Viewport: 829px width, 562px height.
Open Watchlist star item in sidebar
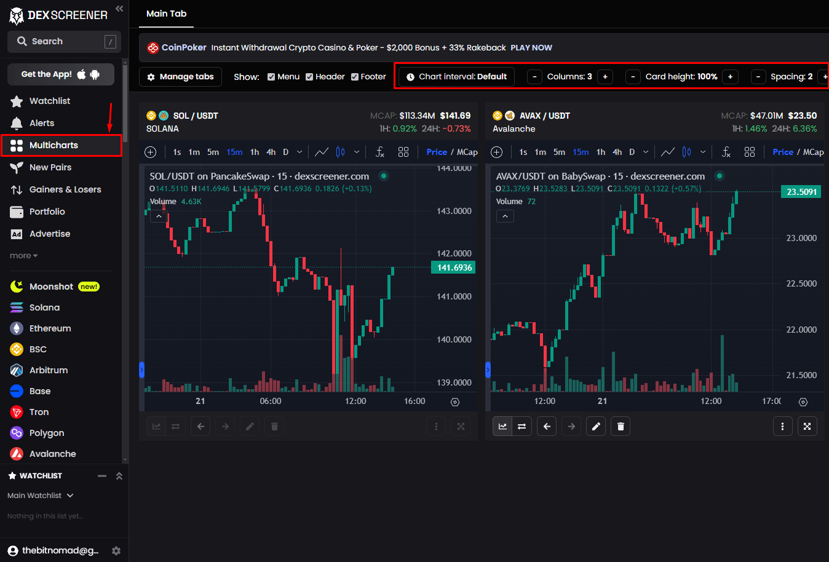click(x=41, y=101)
